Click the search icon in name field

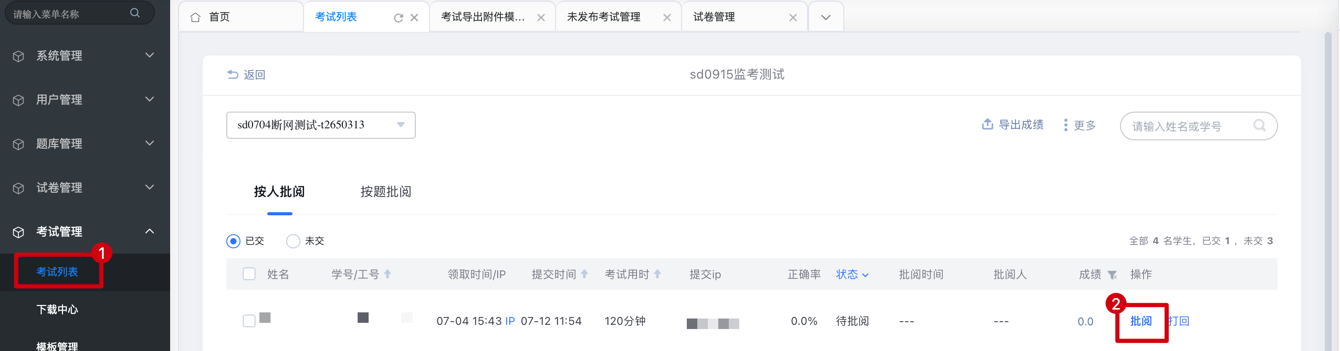(x=1259, y=126)
